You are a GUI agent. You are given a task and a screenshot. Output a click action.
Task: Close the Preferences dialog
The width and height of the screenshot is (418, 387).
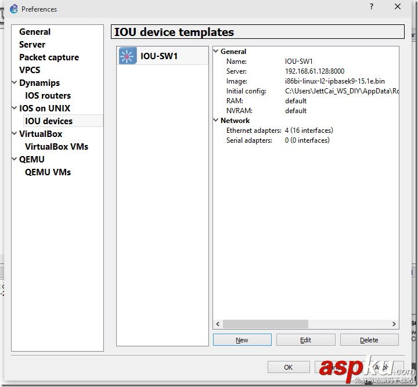[398, 6]
